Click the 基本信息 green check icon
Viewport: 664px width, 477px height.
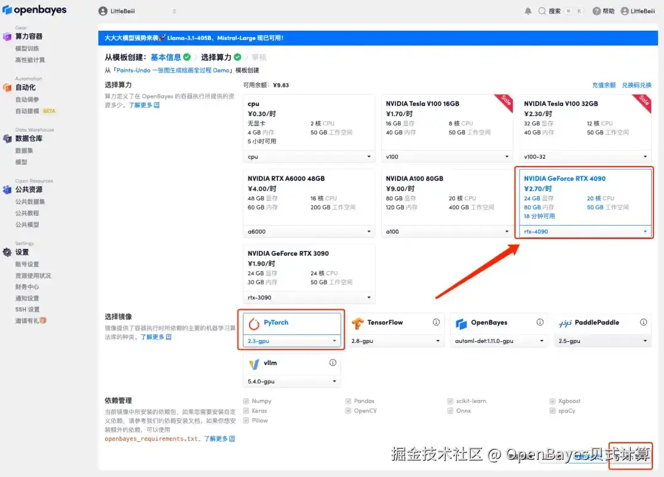point(187,57)
